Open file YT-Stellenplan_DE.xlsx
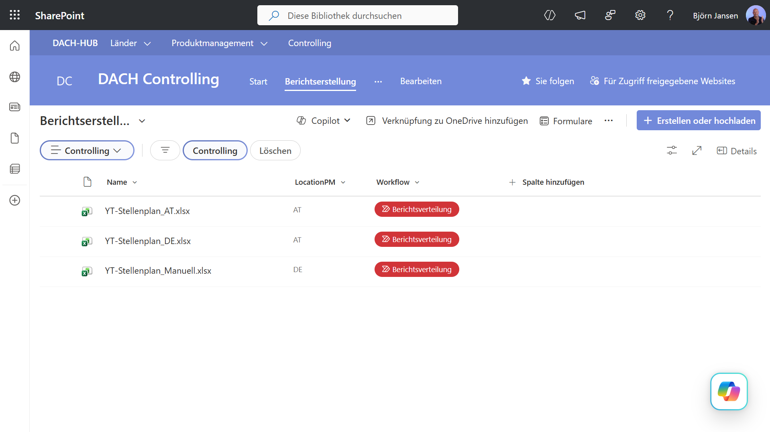 148,241
